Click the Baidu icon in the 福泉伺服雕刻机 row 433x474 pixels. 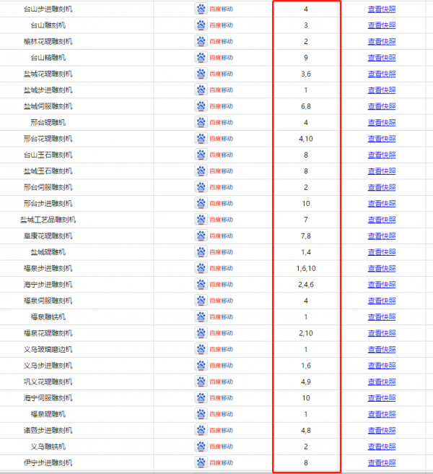click(x=201, y=301)
